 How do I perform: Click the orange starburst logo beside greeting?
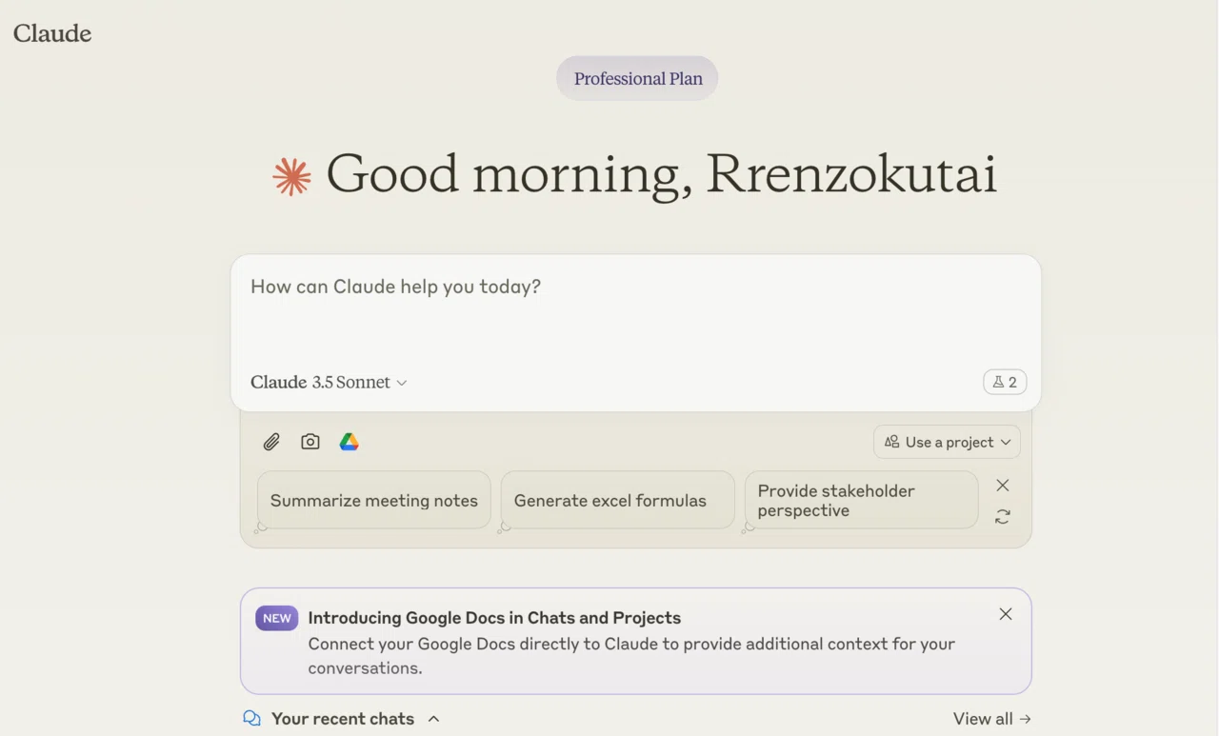coord(291,177)
